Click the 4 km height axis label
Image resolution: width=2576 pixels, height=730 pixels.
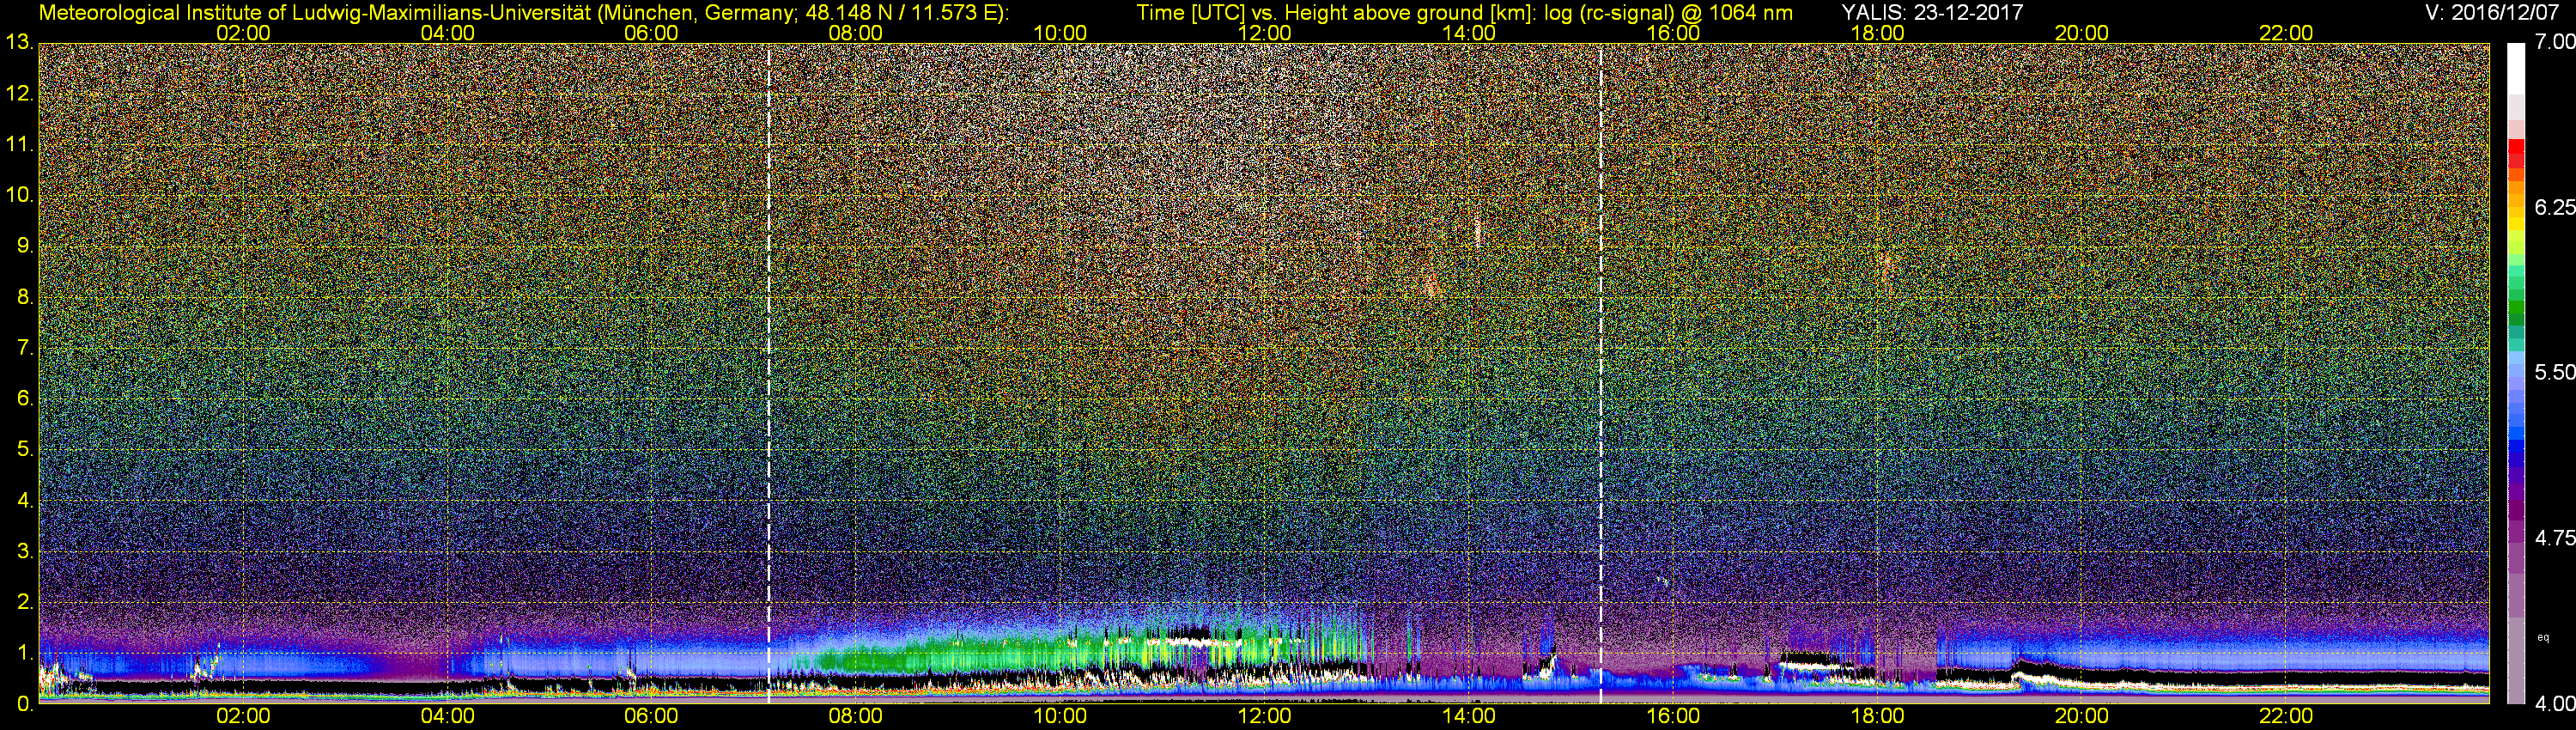[x=24, y=501]
